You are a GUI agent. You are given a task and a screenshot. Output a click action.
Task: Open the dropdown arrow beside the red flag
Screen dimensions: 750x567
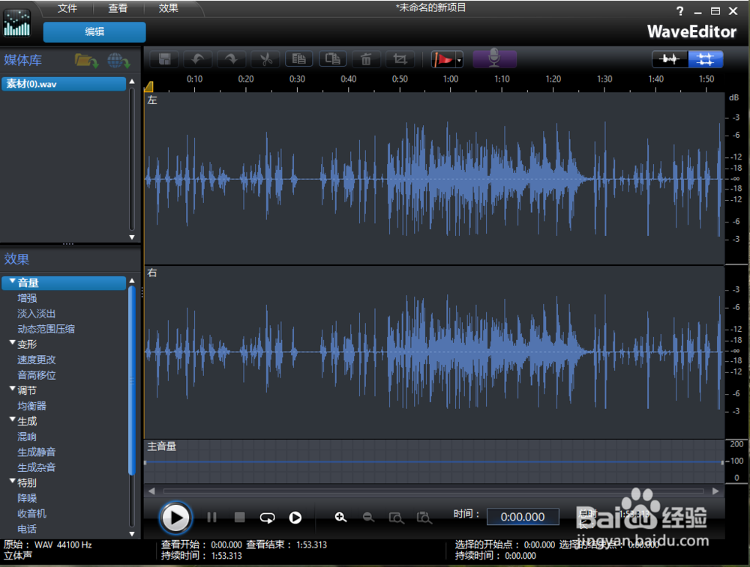tap(459, 60)
